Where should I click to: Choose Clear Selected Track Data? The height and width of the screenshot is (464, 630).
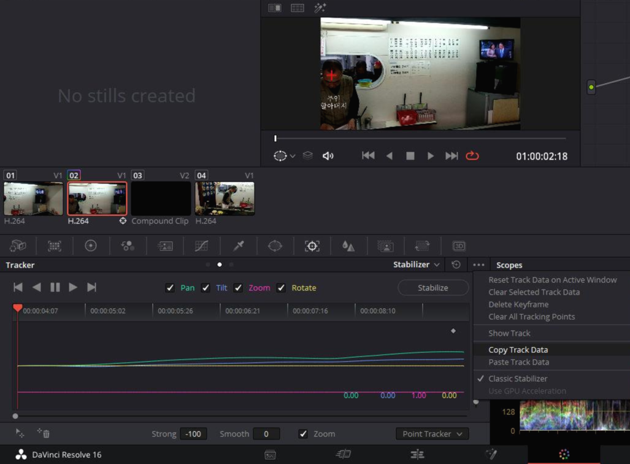(x=534, y=292)
